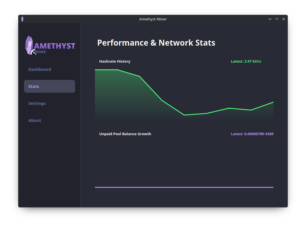The image size is (306, 229).
Task: Click the purple pool balance line
Action: pyautogui.click(x=184, y=187)
